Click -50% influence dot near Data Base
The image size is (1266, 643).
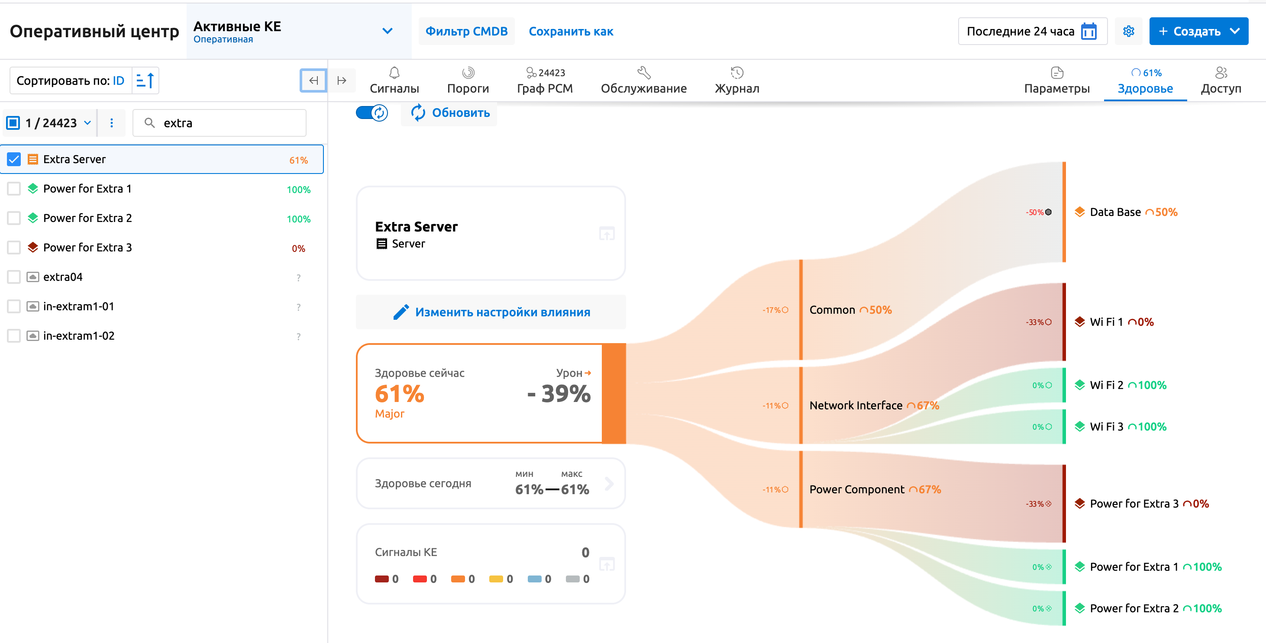1048,212
